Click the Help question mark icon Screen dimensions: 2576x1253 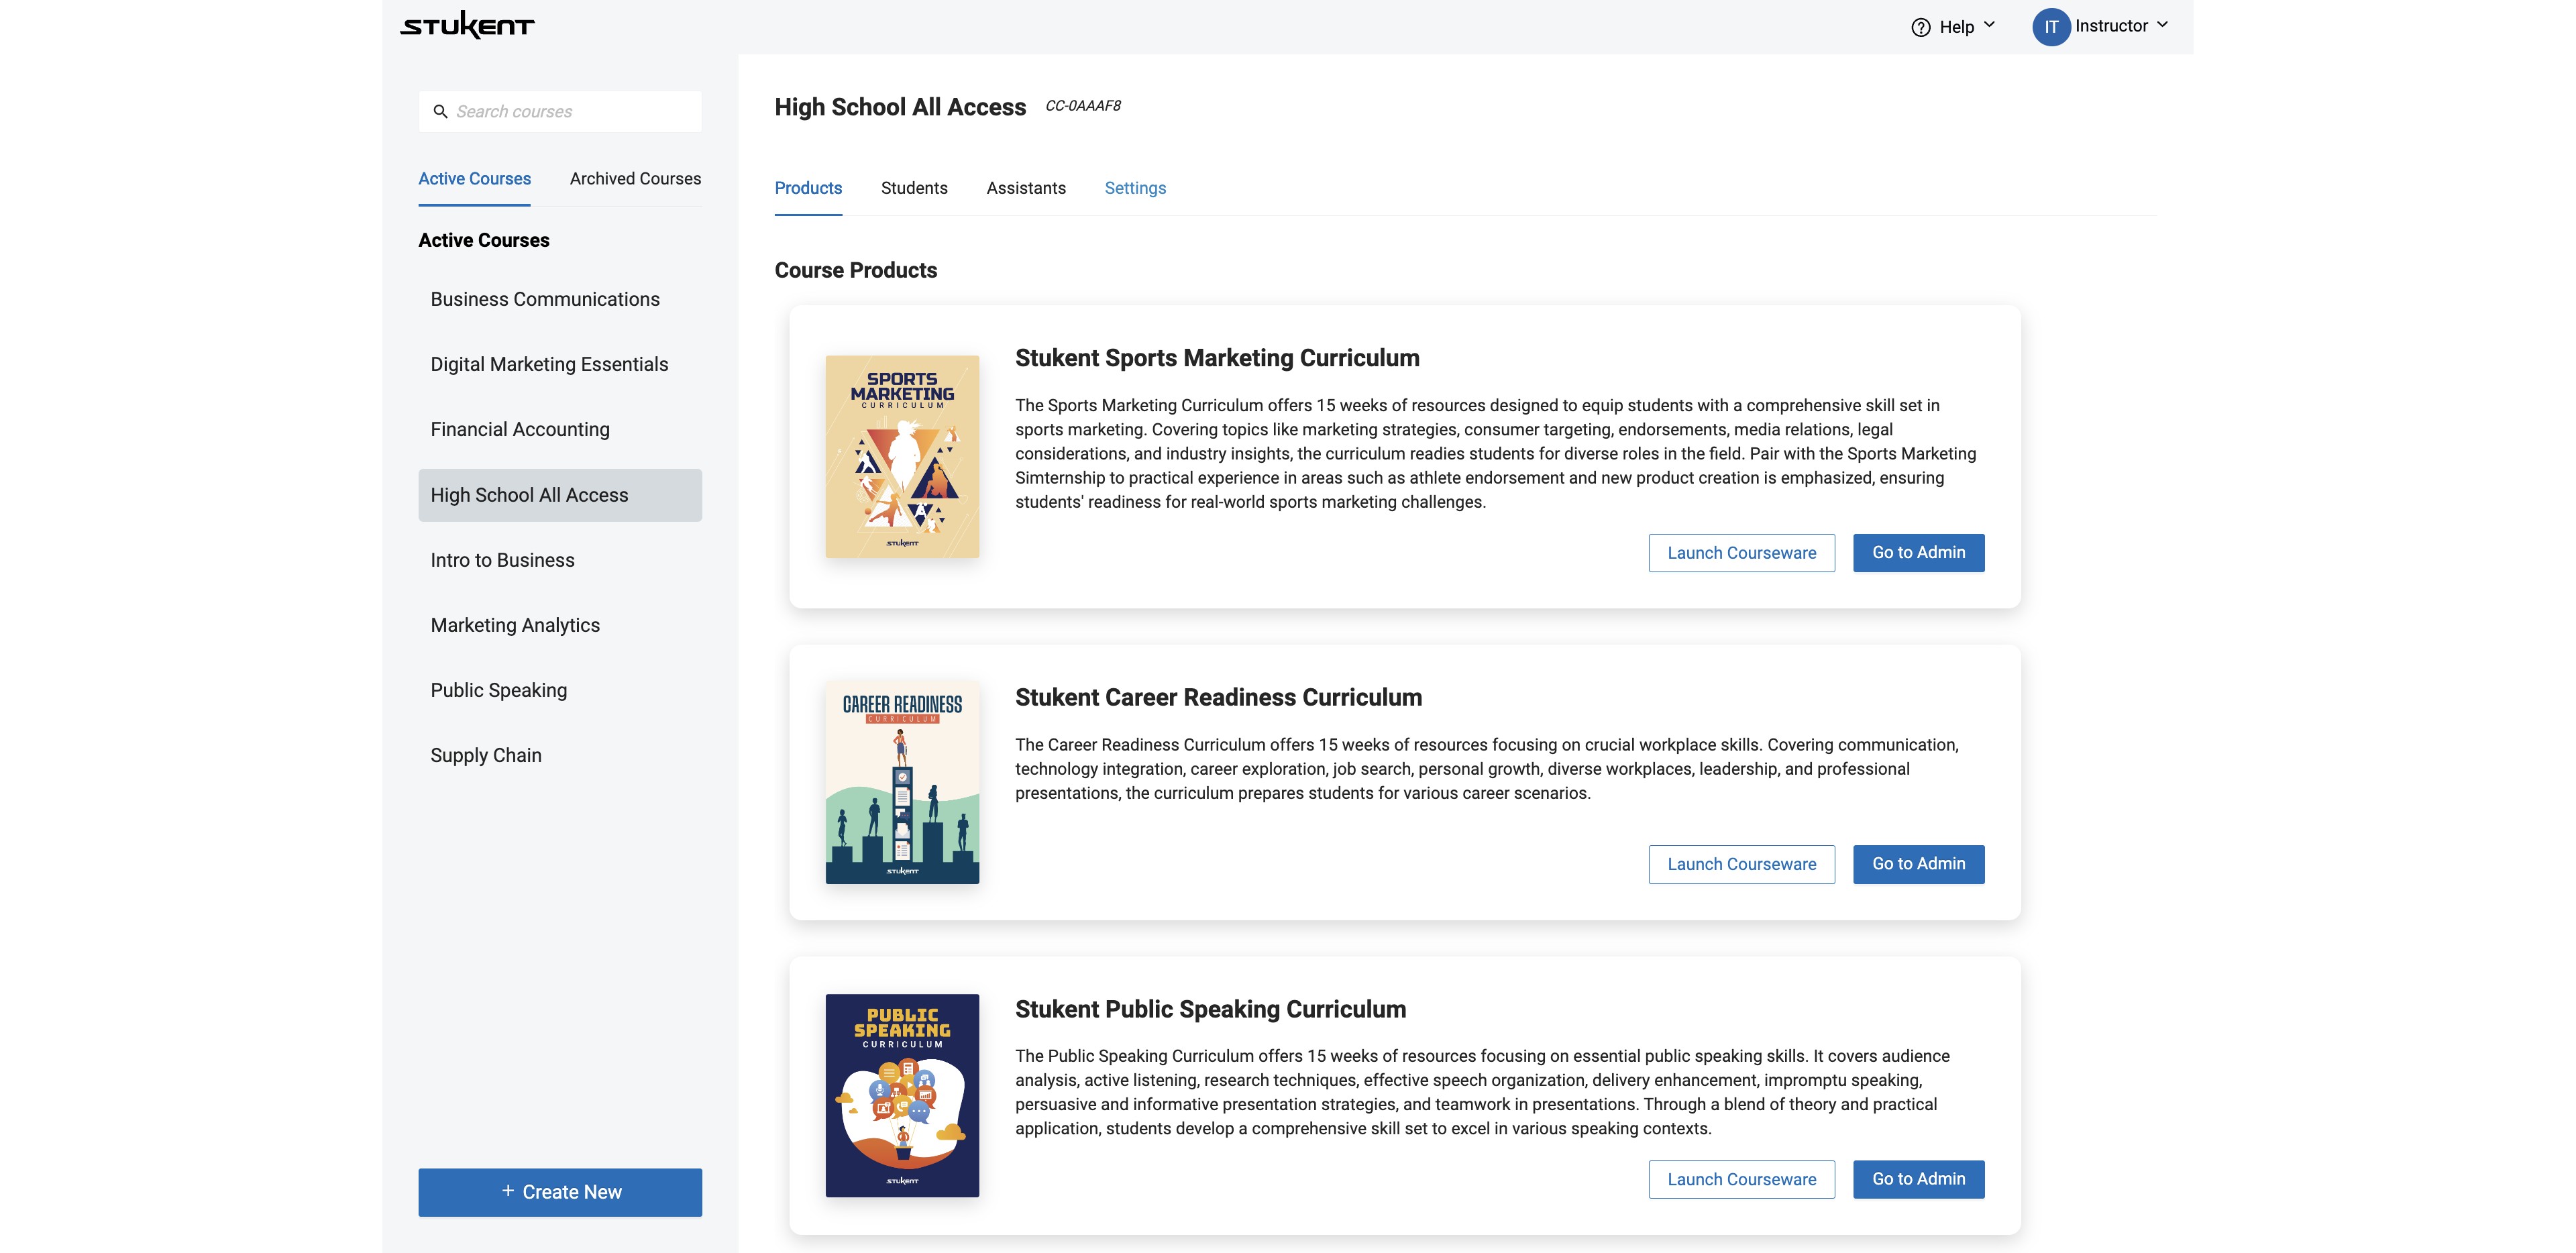point(1920,27)
